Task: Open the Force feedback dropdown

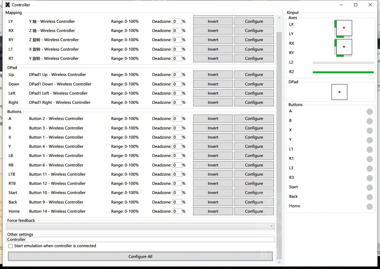Action: (x=140, y=226)
